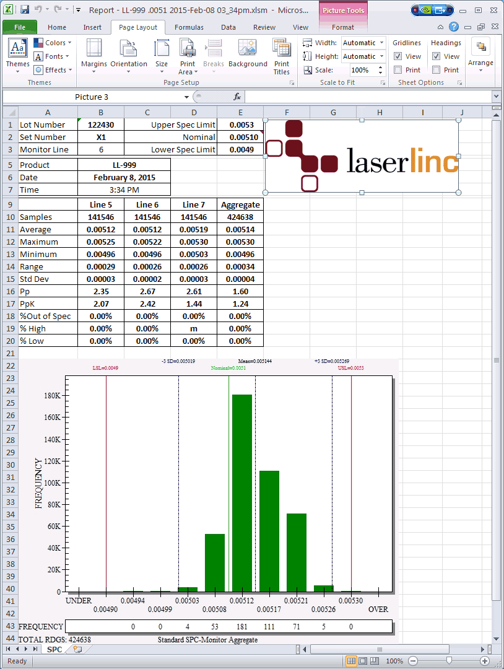Open the page Size menu

162,55
